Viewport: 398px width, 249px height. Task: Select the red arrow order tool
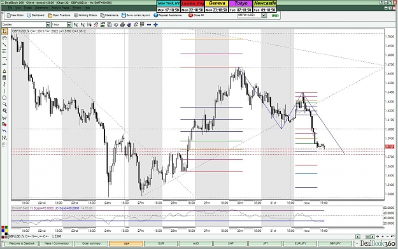tap(4, 124)
